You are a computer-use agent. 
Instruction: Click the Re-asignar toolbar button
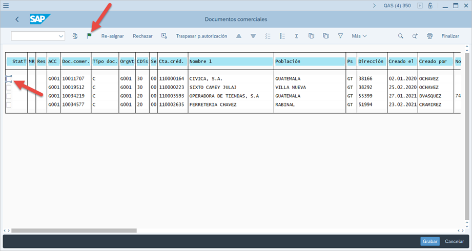point(112,36)
